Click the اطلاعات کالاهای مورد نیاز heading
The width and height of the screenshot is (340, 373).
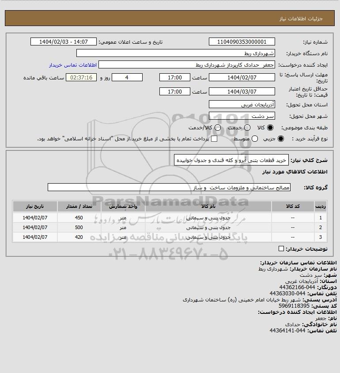pos(295,172)
